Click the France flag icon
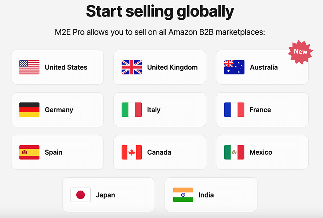The height and width of the screenshot is (218, 323). coord(234,110)
